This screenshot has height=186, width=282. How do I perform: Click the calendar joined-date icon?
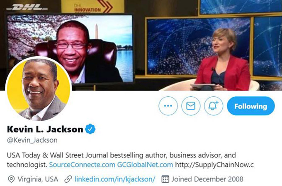point(165,179)
